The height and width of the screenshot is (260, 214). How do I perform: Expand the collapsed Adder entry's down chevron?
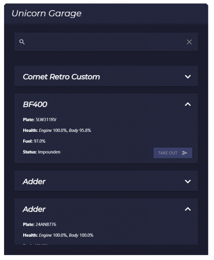[188, 181]
